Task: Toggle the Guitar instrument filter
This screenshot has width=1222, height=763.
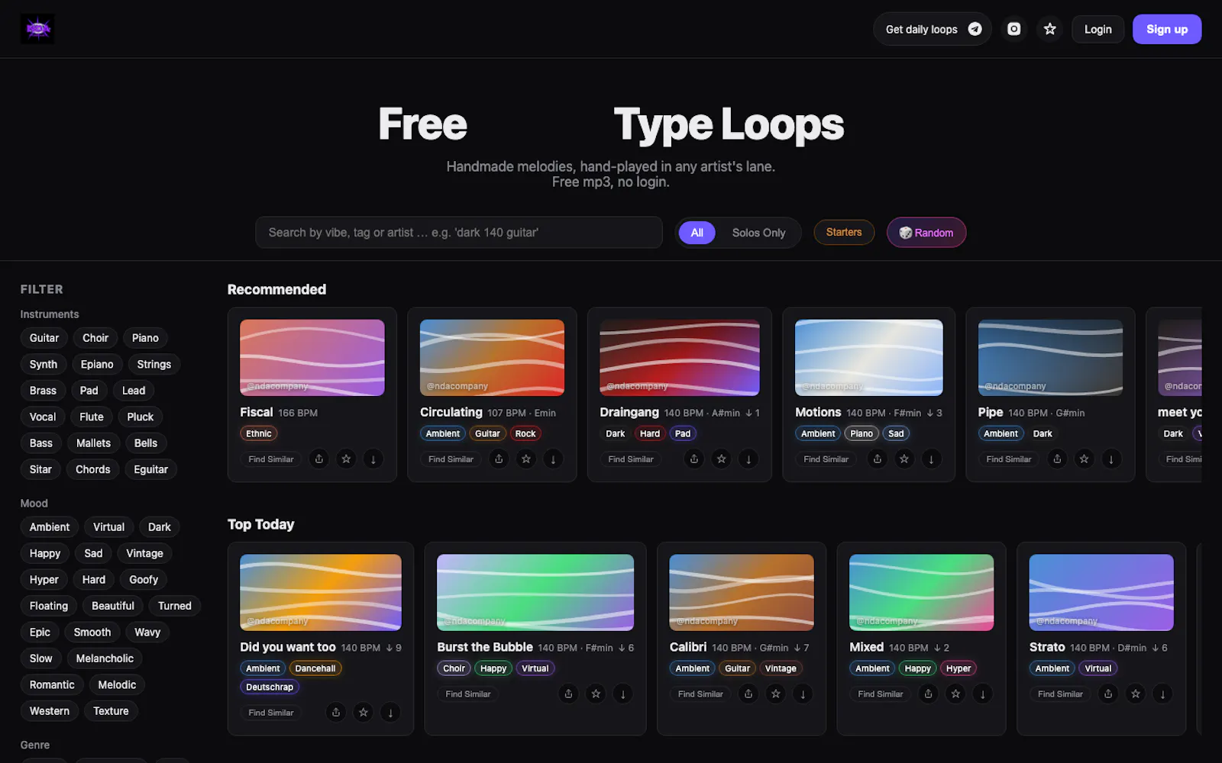Action: [44, 338]
